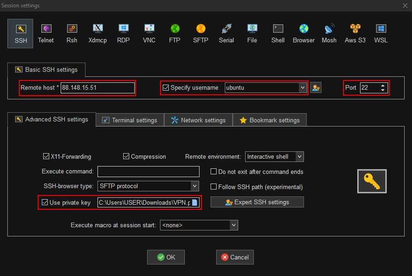This screenshot has height=276, width=412.
Task: Click the user manager icon beside username
Action: pos(315,88)
